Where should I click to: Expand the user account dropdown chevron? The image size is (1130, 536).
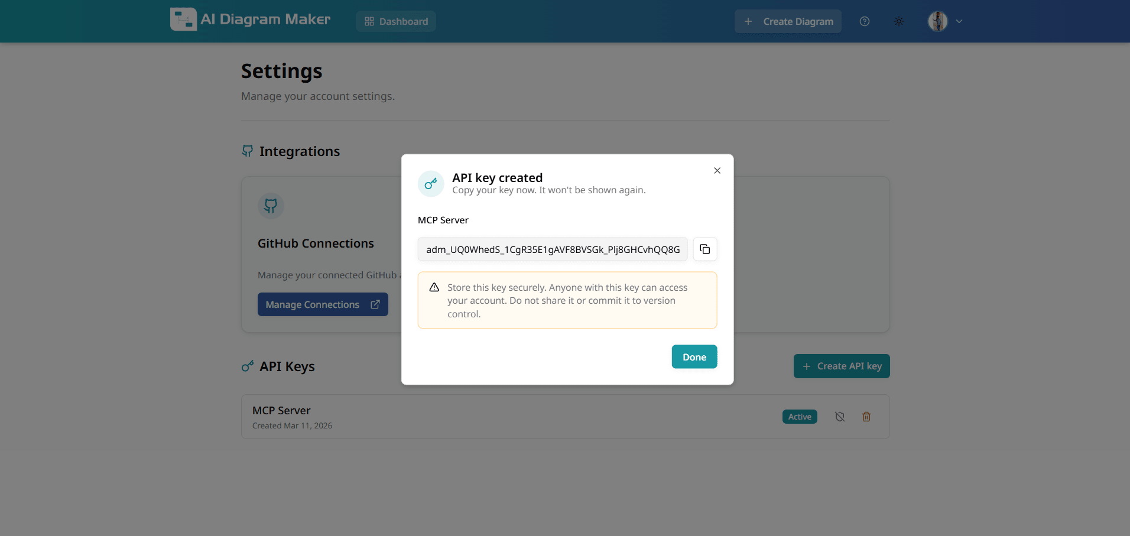[x=960, y=21]
